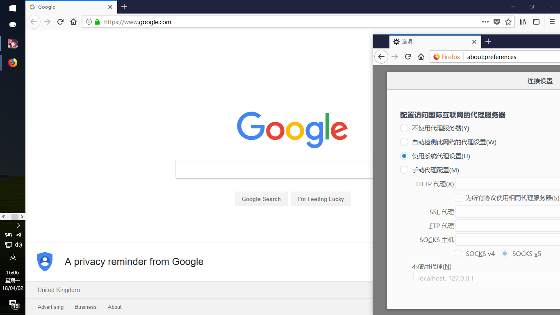Open the anime avatar app in the taskbar
Screen dimensions: 560x315
13,43
